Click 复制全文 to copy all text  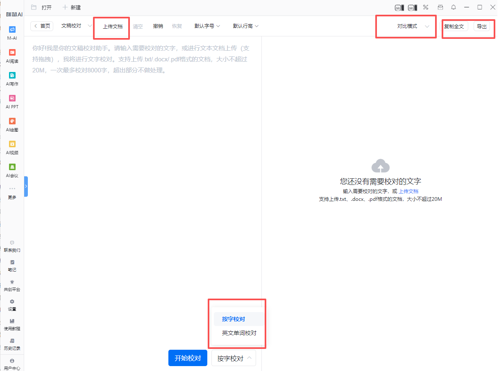tap(454, 26)
